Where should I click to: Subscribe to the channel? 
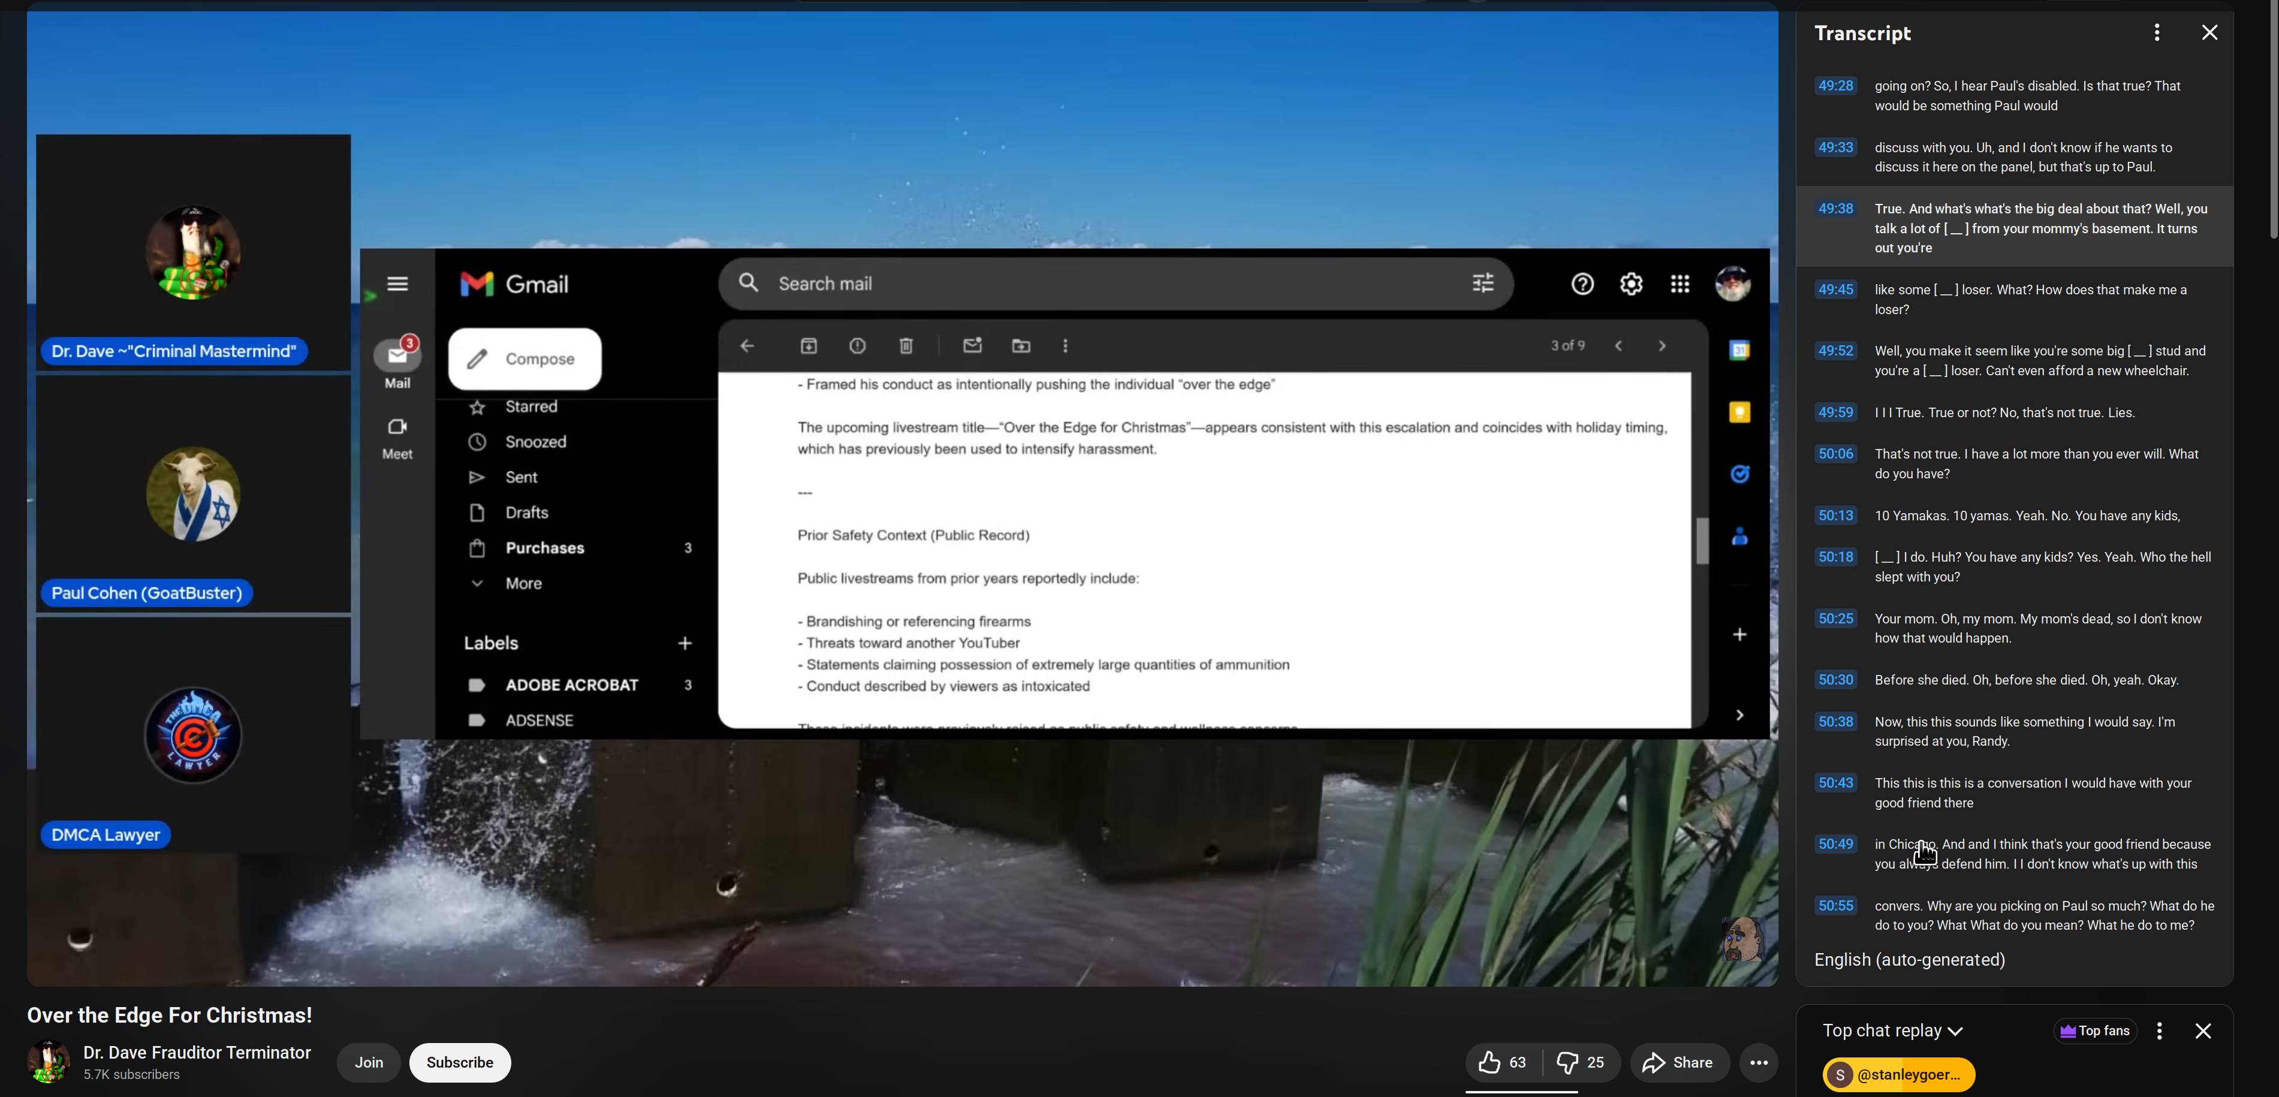[x=459, y=1062]
